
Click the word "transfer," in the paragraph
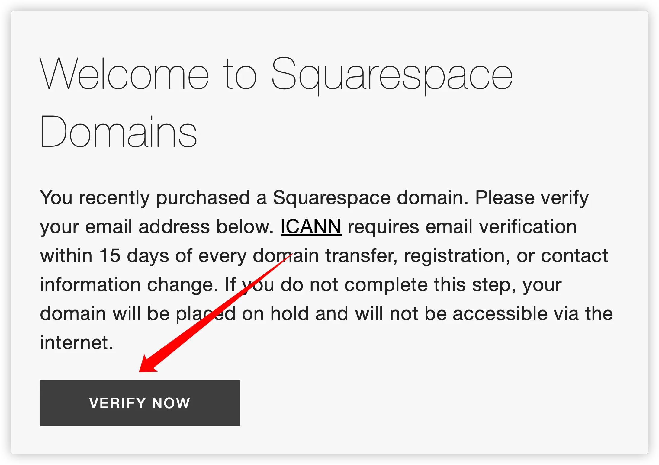tap(361, 256)
